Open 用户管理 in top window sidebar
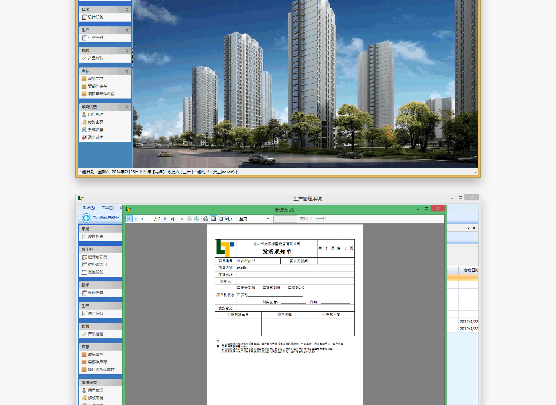 tap(95, 115)
